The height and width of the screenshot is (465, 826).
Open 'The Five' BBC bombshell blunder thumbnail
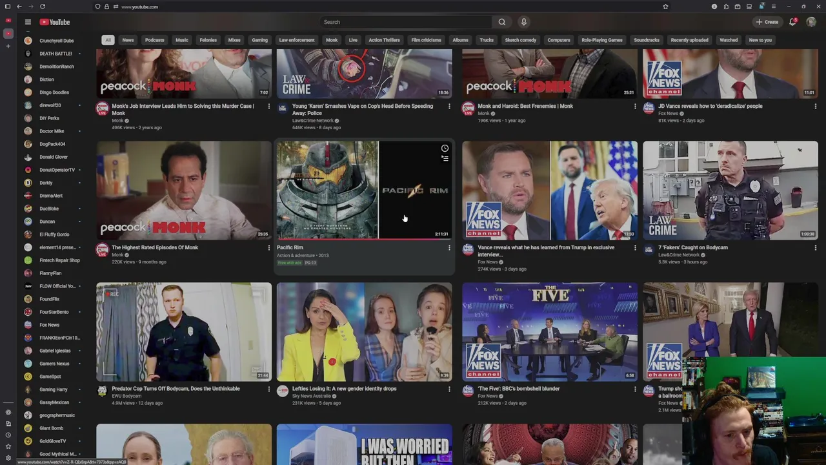(x=550, y=332)
